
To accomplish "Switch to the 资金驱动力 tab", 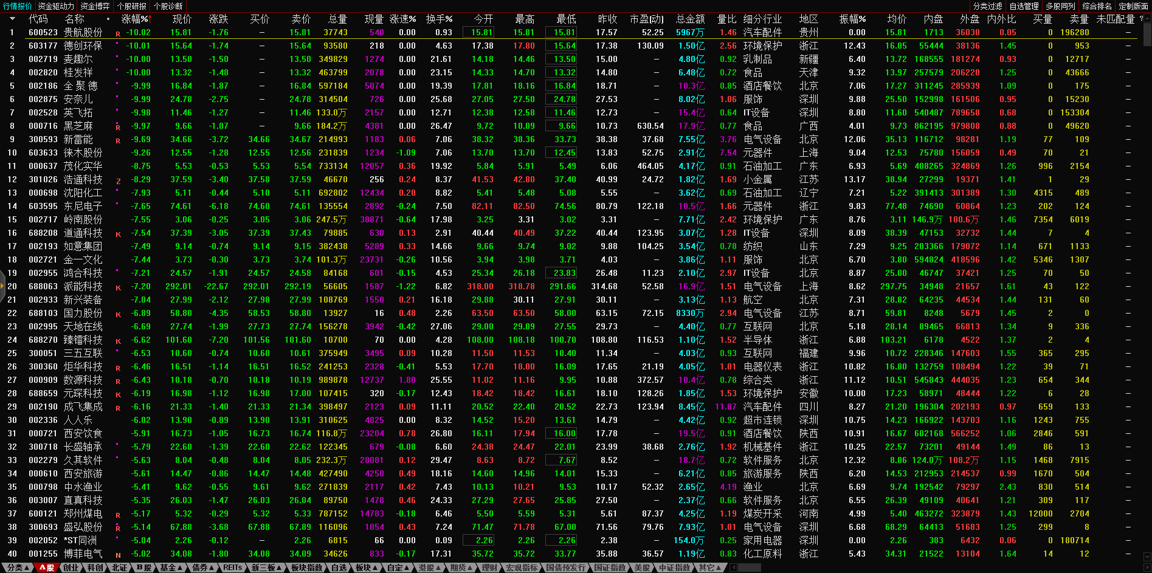I will (x=55, y=6).
